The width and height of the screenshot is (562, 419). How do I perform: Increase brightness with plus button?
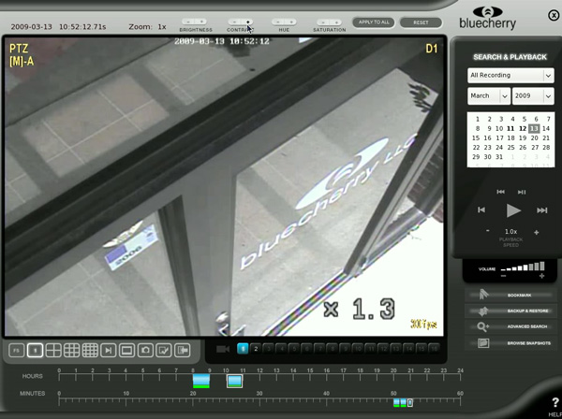pos(200,22)
